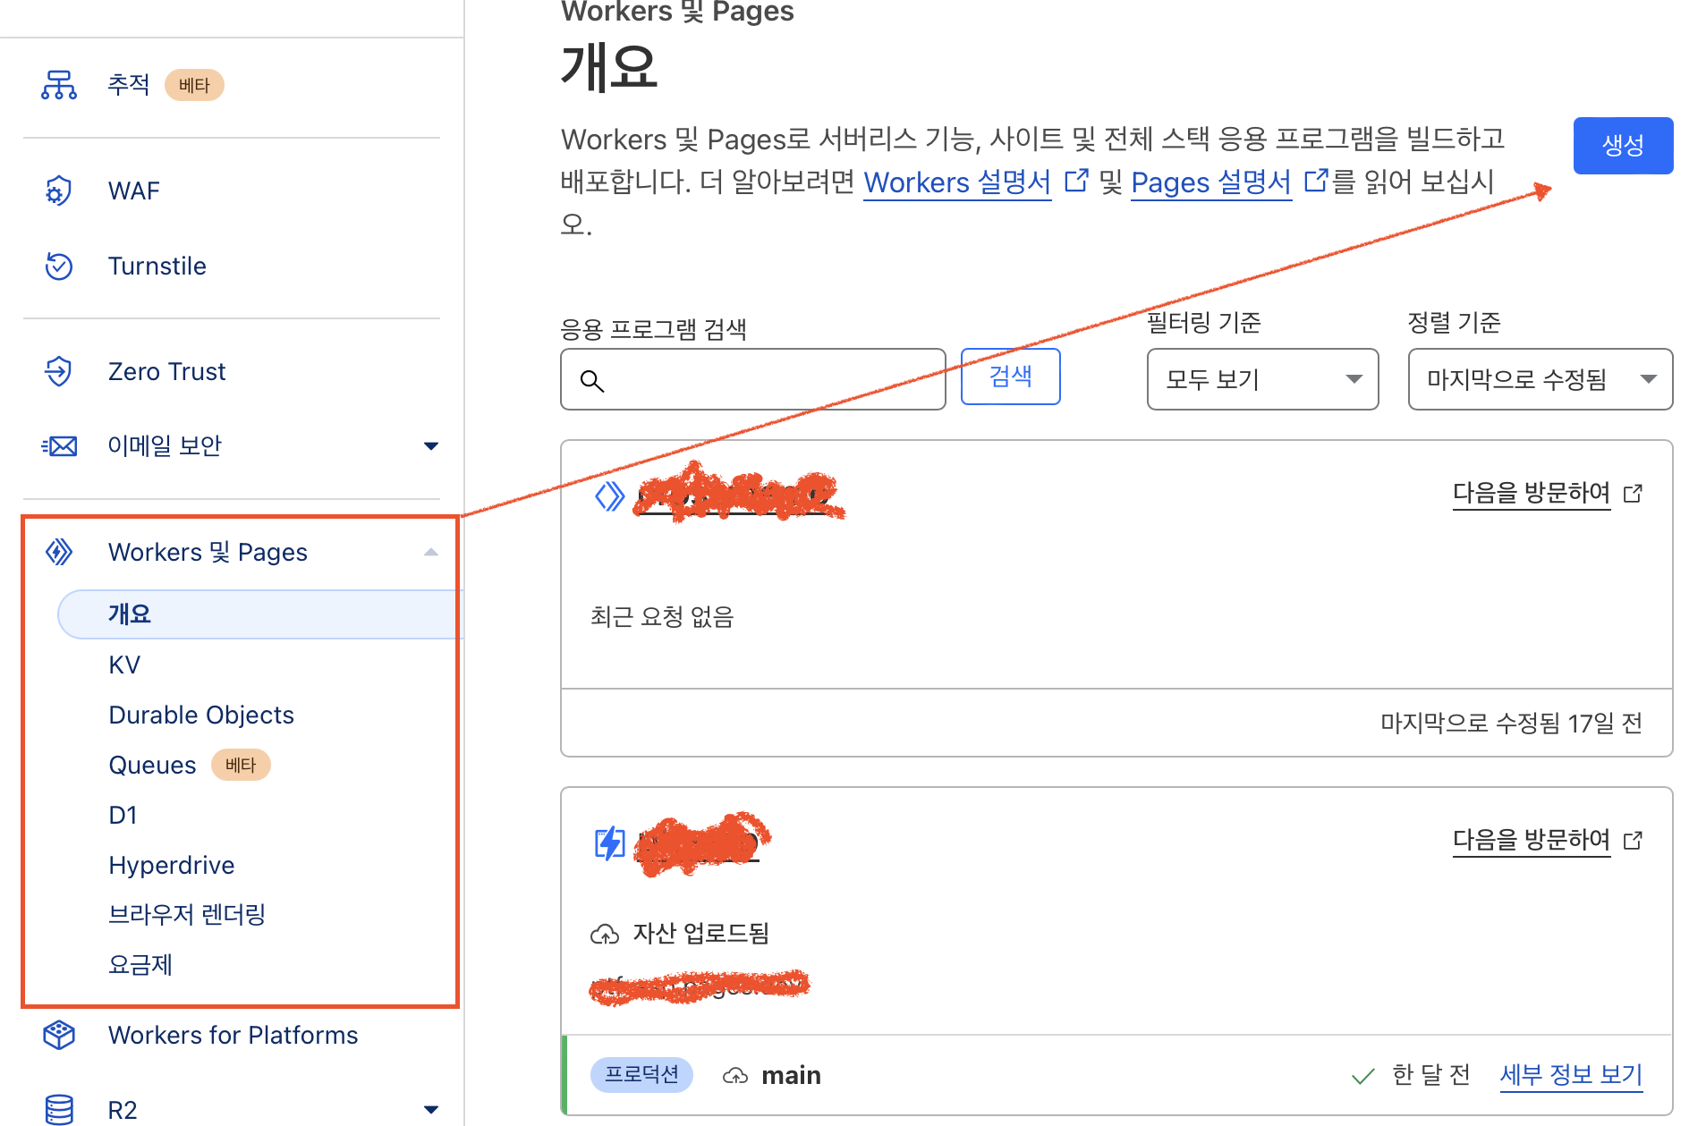
Task: Open WAF from the sidebar
Action: 134,190
